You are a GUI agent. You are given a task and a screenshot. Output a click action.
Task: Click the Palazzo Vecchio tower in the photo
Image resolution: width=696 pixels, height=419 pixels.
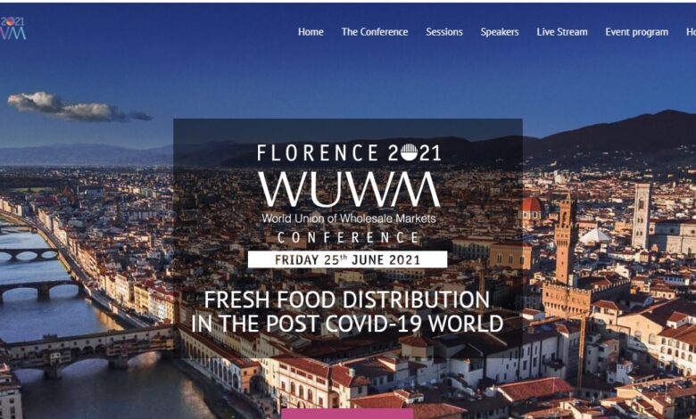(566, 240)
